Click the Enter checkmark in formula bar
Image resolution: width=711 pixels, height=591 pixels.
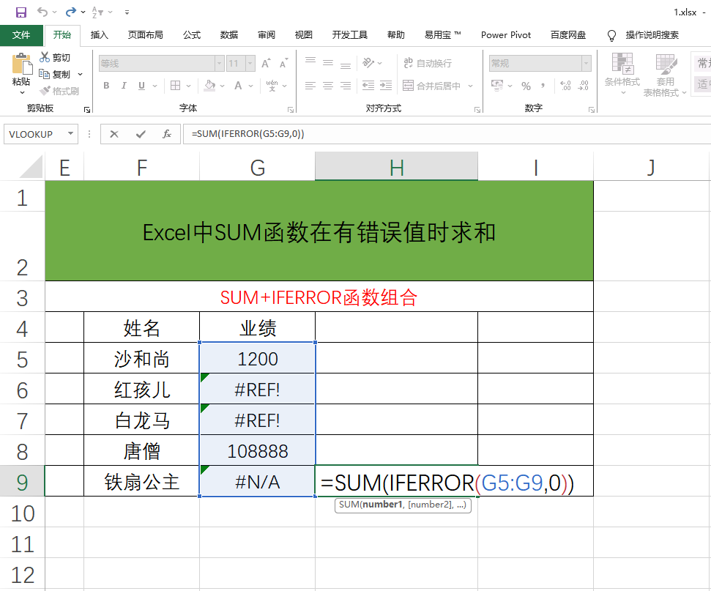[141, 134]
